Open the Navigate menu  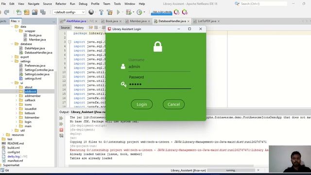point(34,4)
